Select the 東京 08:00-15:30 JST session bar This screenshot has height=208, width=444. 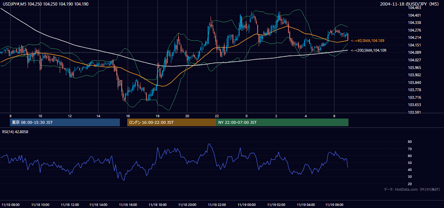65,122
